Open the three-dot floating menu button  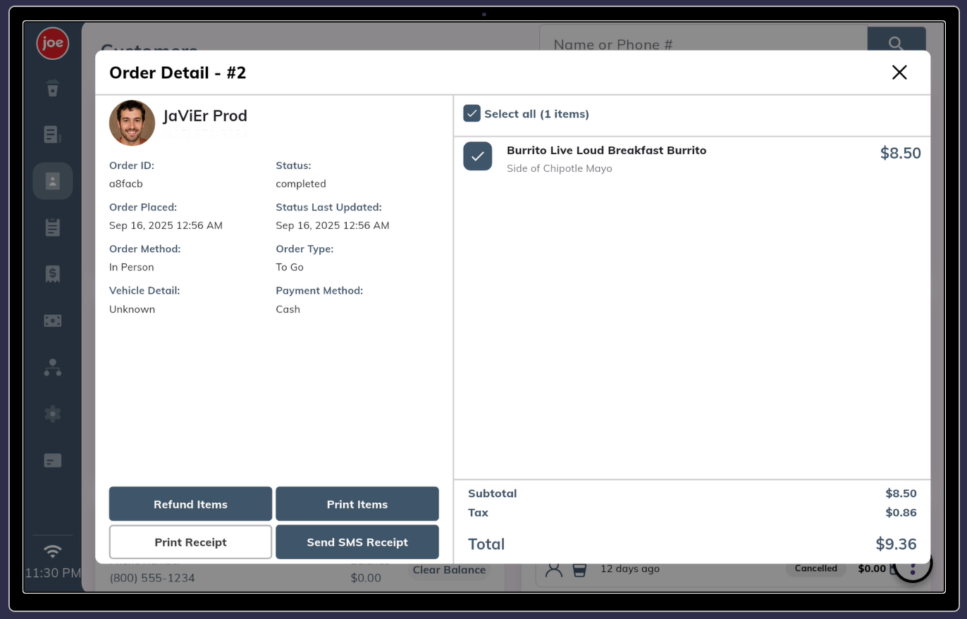pos(913,565)
